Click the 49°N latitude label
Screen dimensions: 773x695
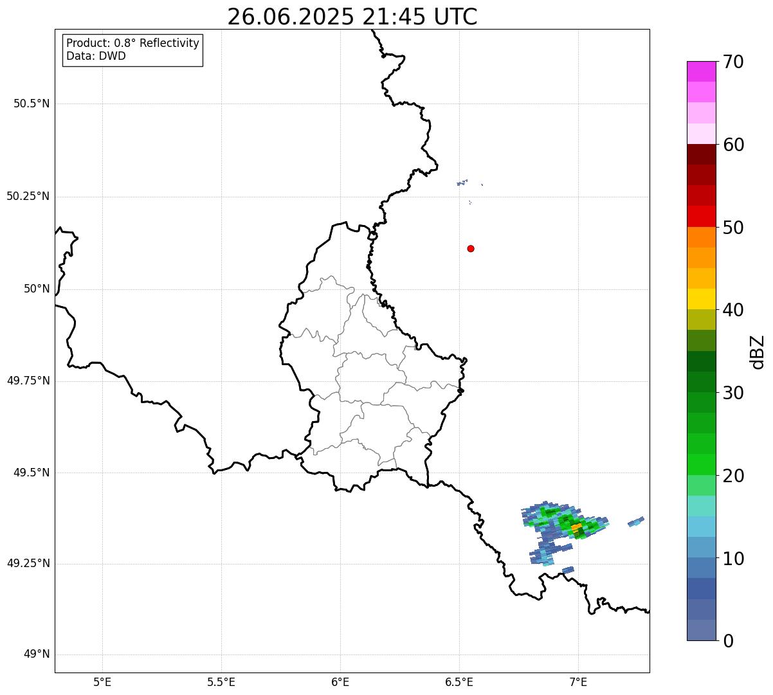37,654
